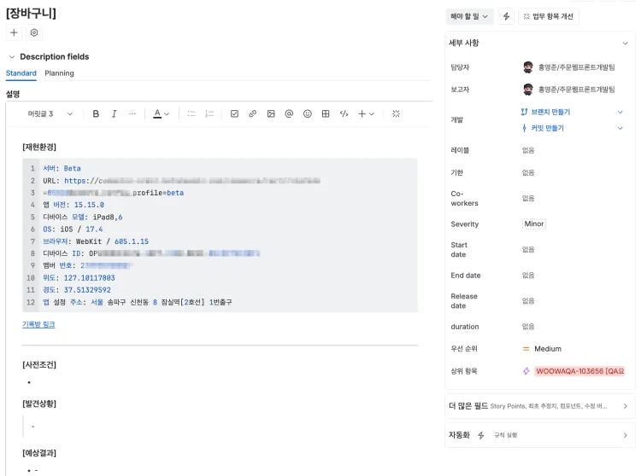Insert a table using the toolbar table icon
Screen dimensions: 641x476
(326, 113)
